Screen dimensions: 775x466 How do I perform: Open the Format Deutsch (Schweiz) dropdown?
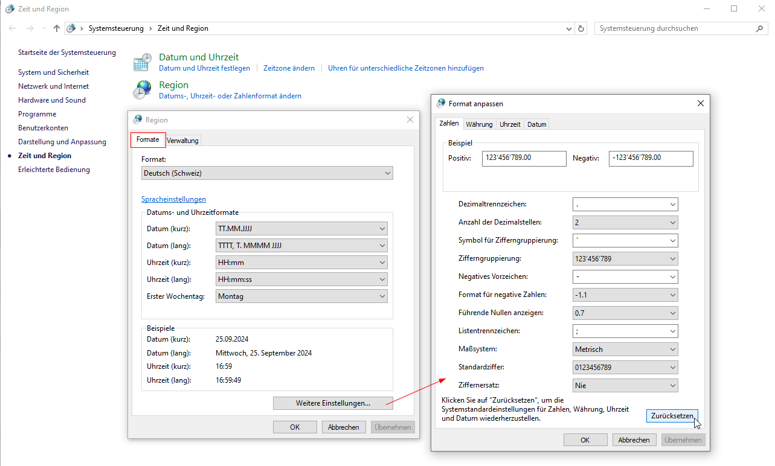(x=267, y=173)
